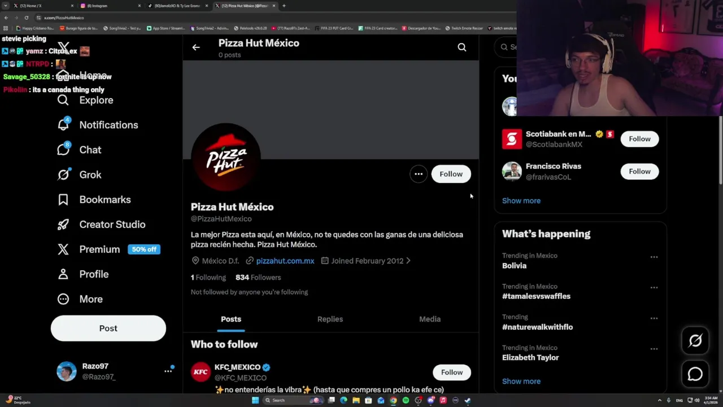Reload the page in browser toolbar
The image size is (723, 407).
pyautogui.click(x=26, y=18)
